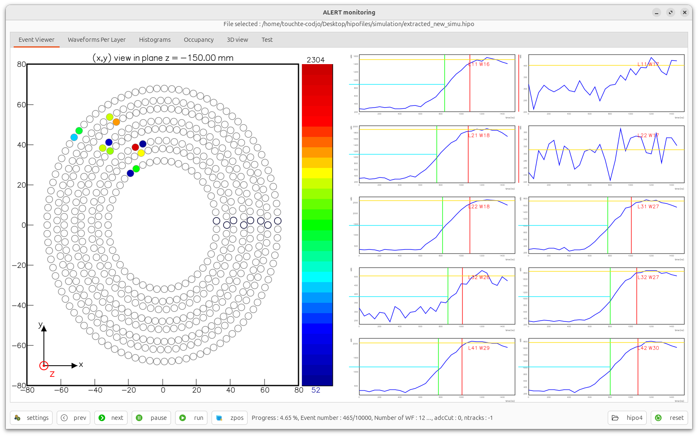Select the L21 W18 waveform plot

(x=437, y=154)
